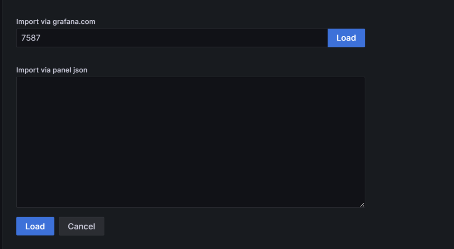Viewport: 454px width, 249px height.
Task: Load dashboard 7587 from grafana.com
Action: tap(346, 38)
